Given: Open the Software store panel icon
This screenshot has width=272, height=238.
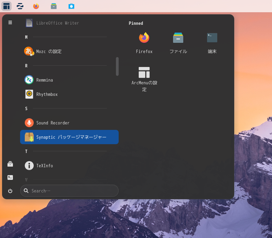Looking at the screenshot, I should [71, 6].
